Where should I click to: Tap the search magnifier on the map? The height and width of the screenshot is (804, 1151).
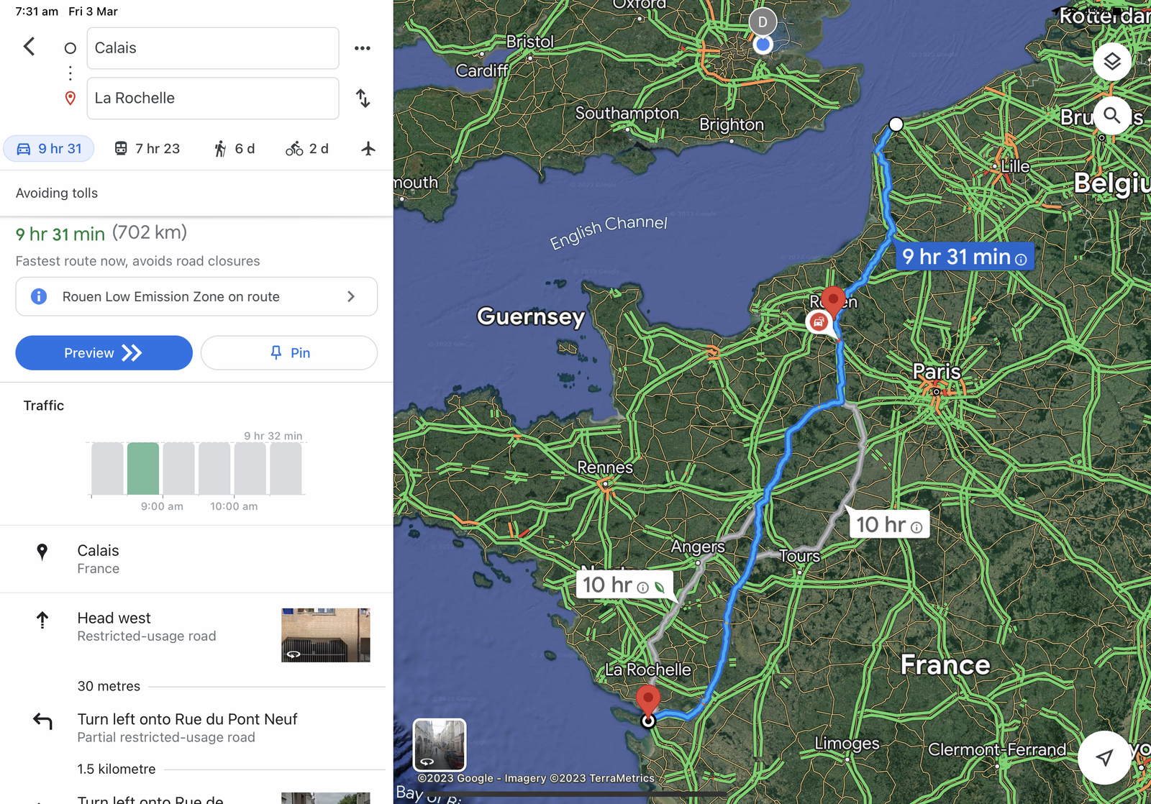[1111, 115]
